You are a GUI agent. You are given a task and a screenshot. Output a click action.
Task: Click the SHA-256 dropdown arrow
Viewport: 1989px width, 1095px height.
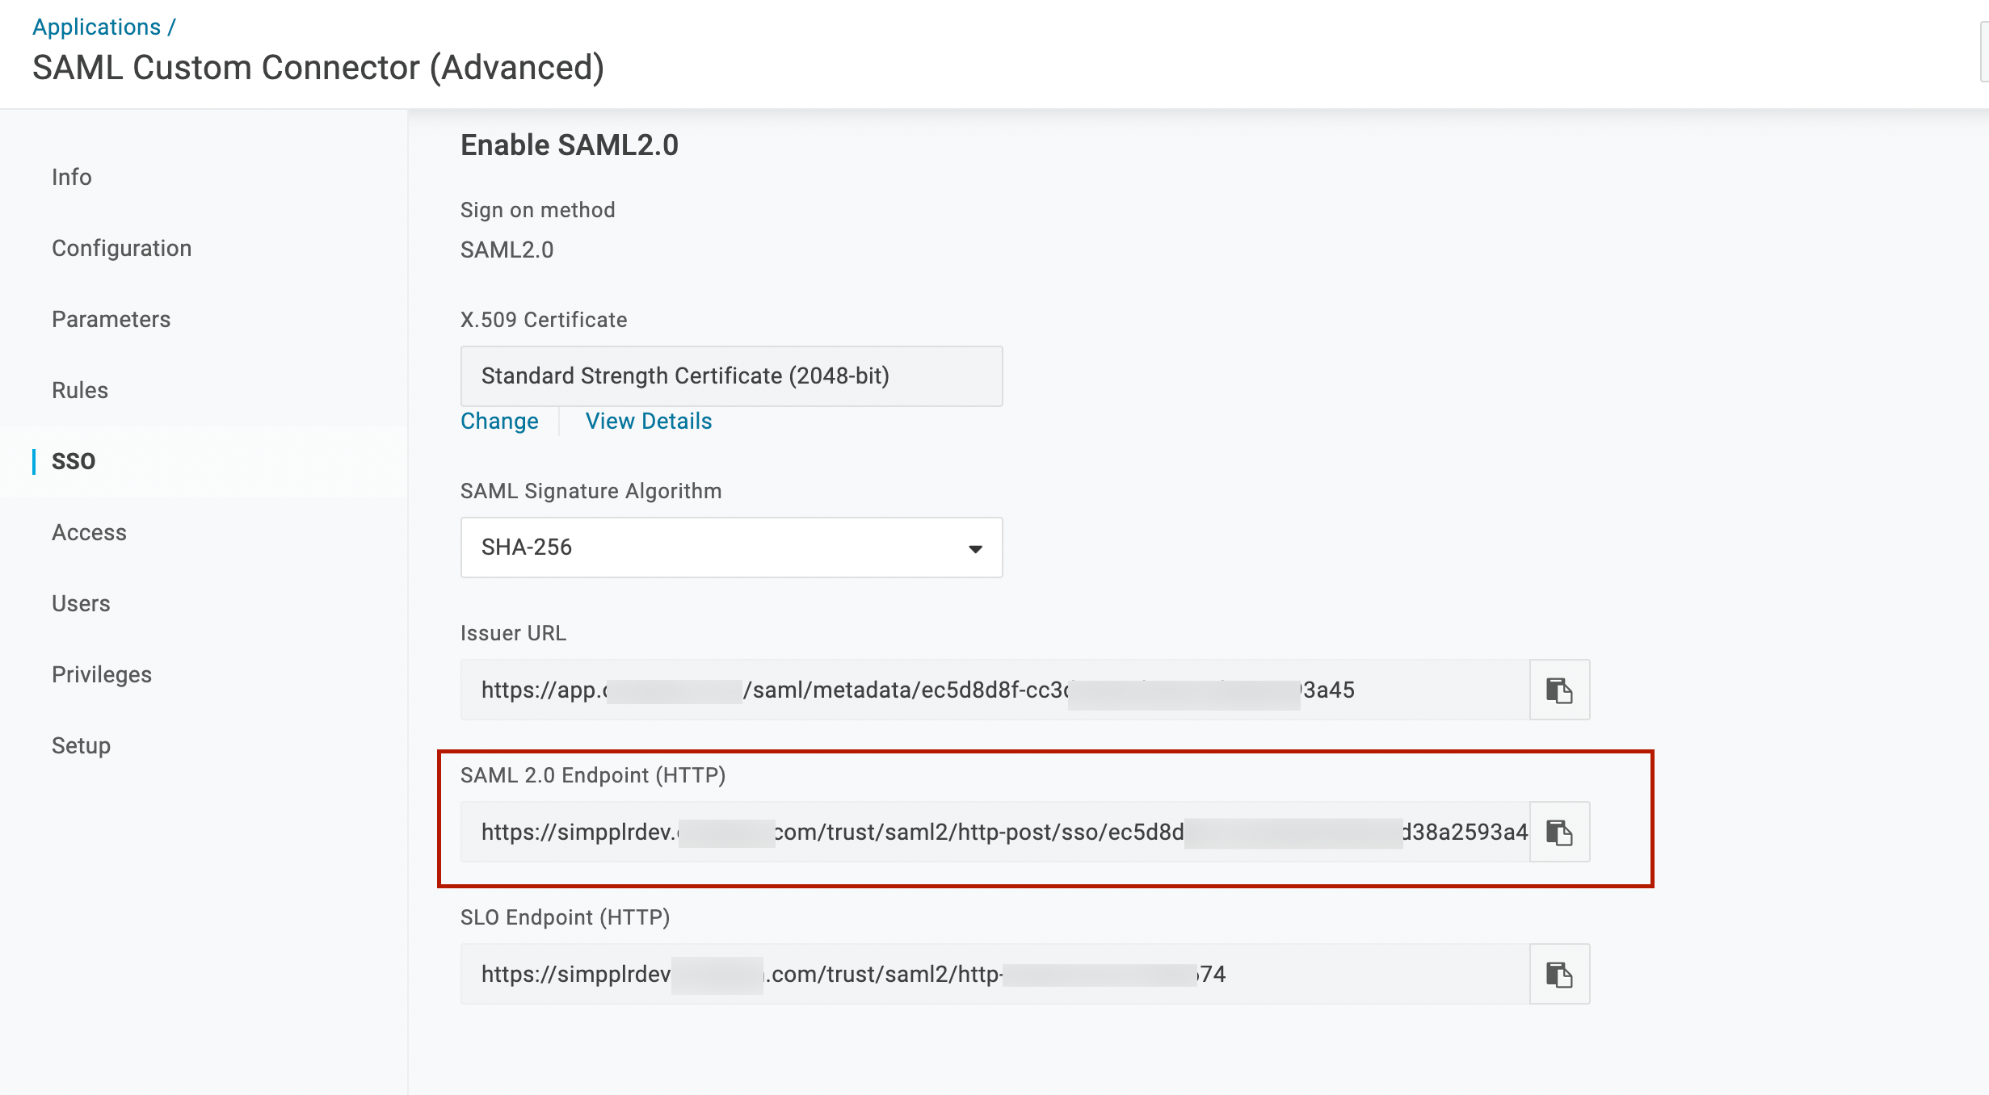(975, 548)
